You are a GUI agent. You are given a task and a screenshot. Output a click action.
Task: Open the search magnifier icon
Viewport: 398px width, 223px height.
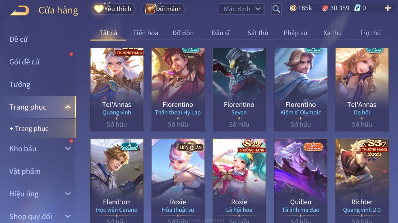pyautogui.click(x=276, y=9)
